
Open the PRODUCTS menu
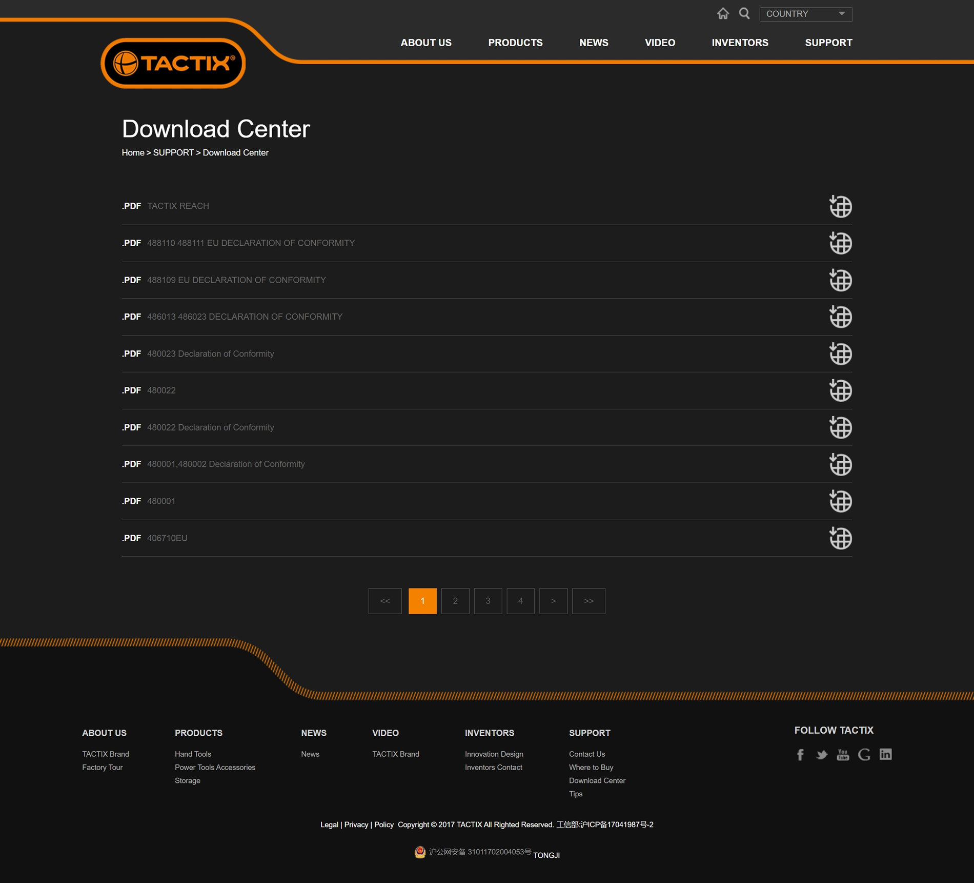pos(515,43)
